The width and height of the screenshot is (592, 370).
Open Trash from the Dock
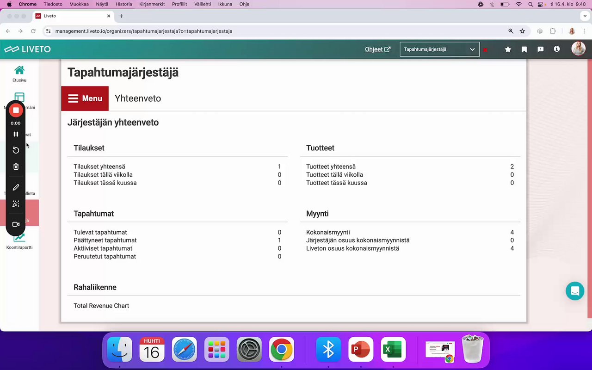tap(472, 349)
